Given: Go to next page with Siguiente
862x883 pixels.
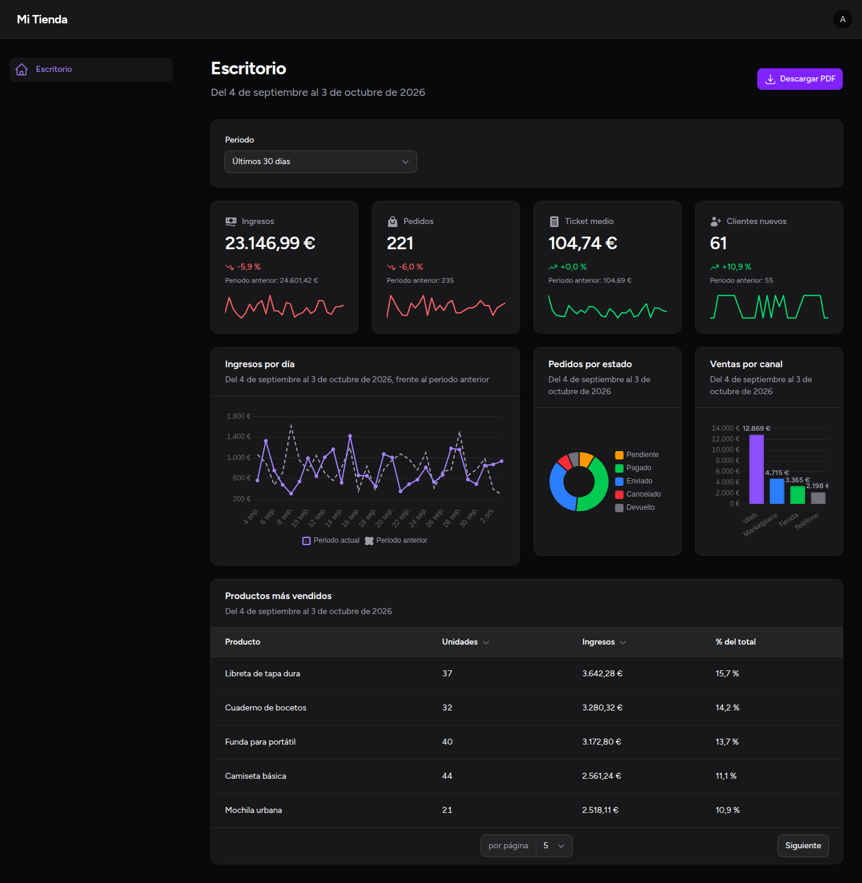Looking at the screenshot, I should [803, 846].
